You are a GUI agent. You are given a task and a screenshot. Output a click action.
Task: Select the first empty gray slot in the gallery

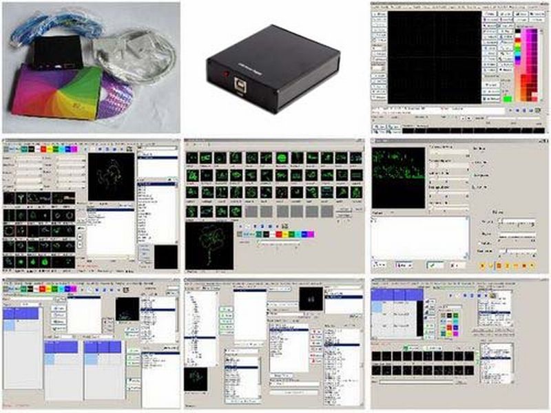[x=251, y=211]
